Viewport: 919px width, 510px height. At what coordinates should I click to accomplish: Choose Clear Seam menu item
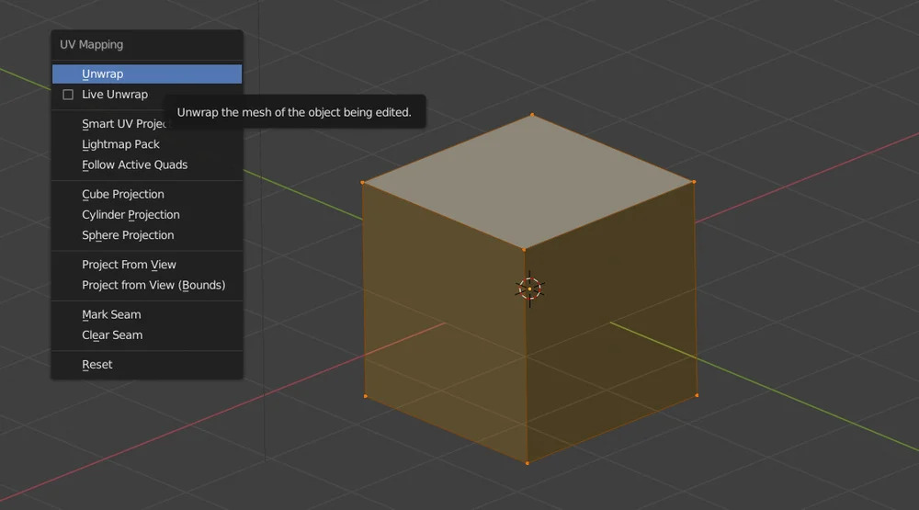(112, 335)
